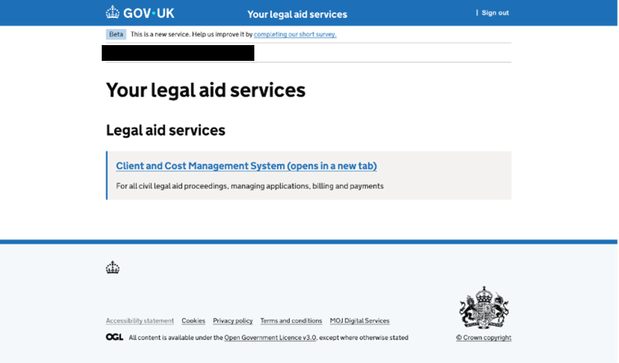The width and height of the screenshot is (619, 363).
Task: Open 'Your legal aid services' header title
Action: click(297, 14)
